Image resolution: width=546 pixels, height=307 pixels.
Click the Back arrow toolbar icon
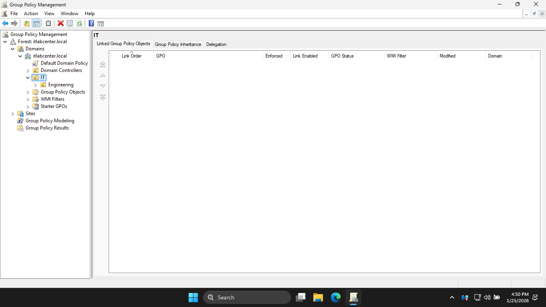5,24
